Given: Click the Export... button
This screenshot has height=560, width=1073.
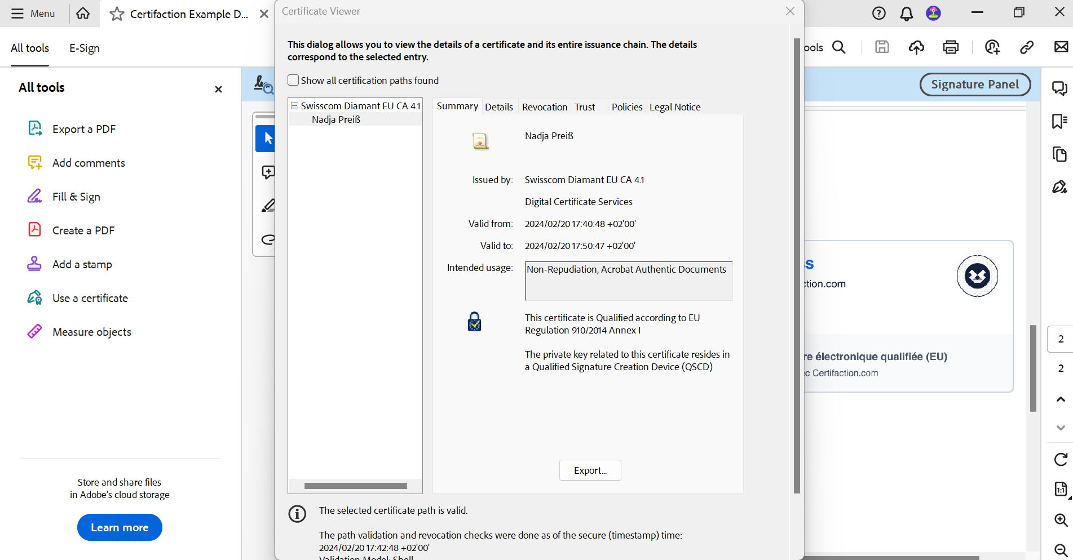Looking at the screenshot, I should click(590, 470).
